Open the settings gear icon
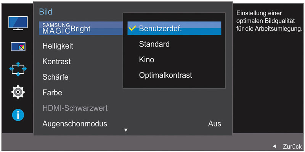 [x=18, y=92]
